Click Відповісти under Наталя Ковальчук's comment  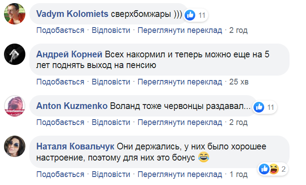[x=111, y=174]
